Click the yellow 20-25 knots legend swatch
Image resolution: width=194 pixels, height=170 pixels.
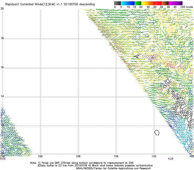pos(145,3)
